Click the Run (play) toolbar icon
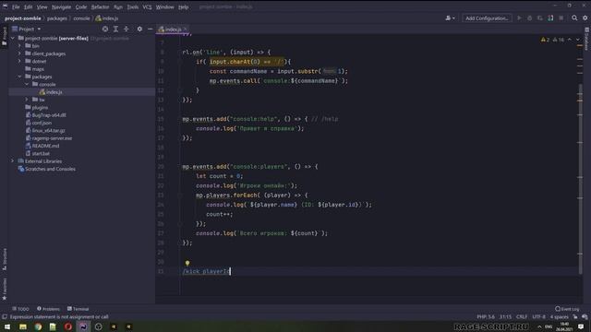 tap(519, 18)
